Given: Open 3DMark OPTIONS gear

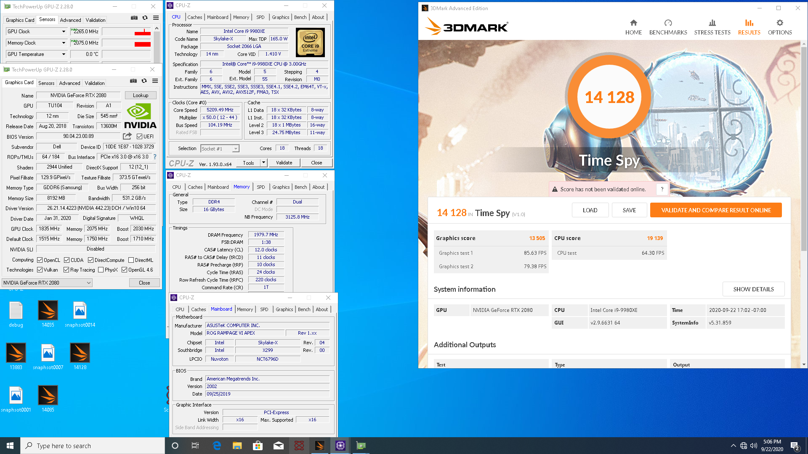Looking at the screenshot, I should coord(780,27).
